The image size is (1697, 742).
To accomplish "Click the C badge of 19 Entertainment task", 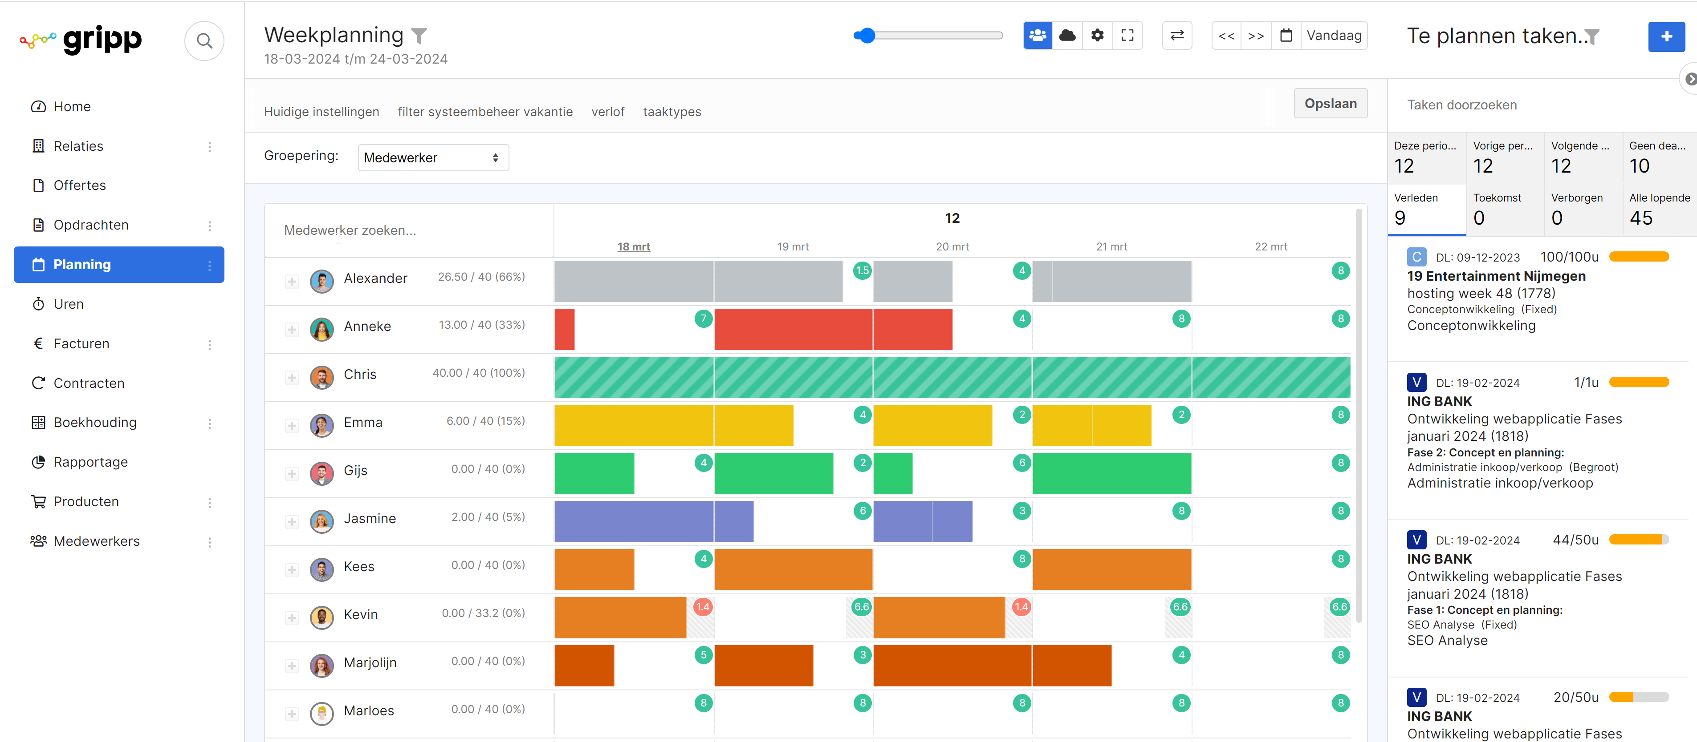I will click(1416, 257).
